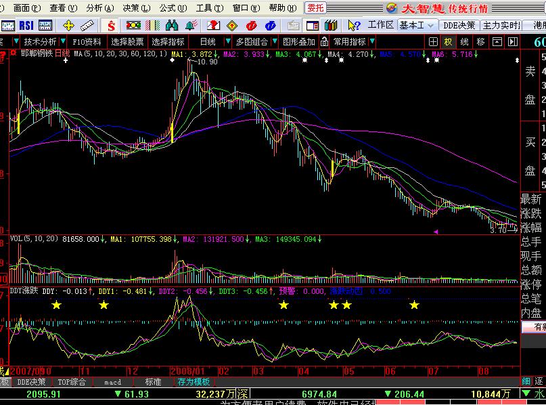Image resolution: width=546 pixels, height=405 pixels.
Task: Click the 大智慧 logo globe icon
Action: pos(392,7)
